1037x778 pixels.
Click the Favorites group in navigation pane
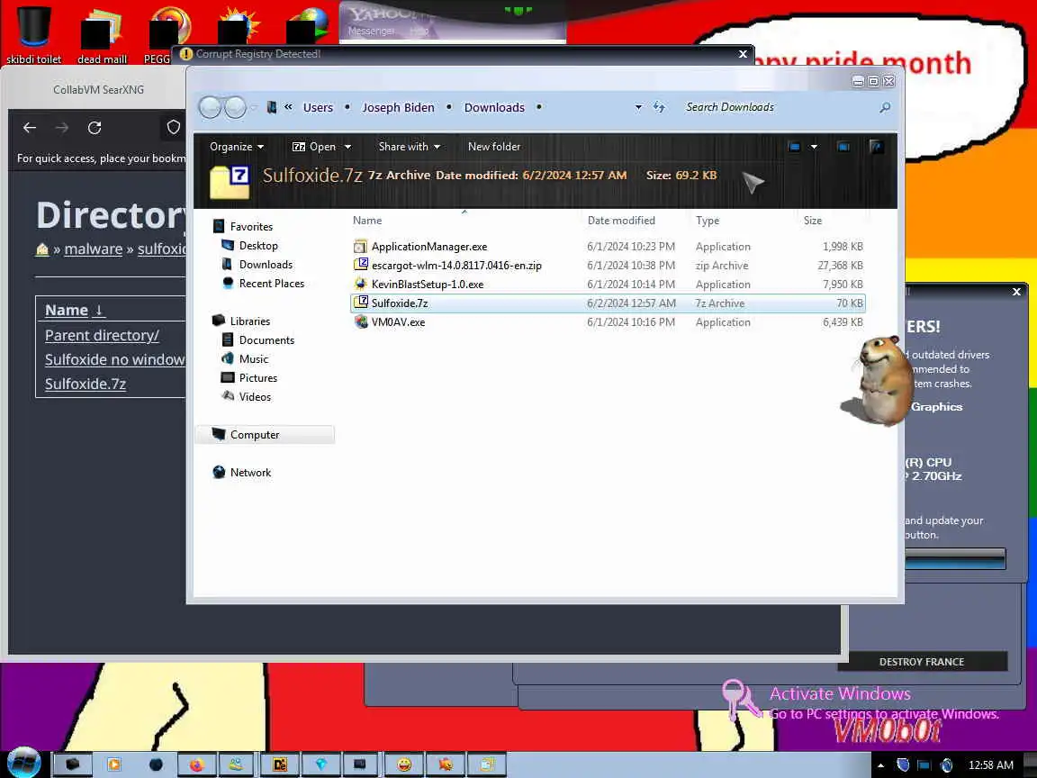pyautogui.click(x=250, y=226)
